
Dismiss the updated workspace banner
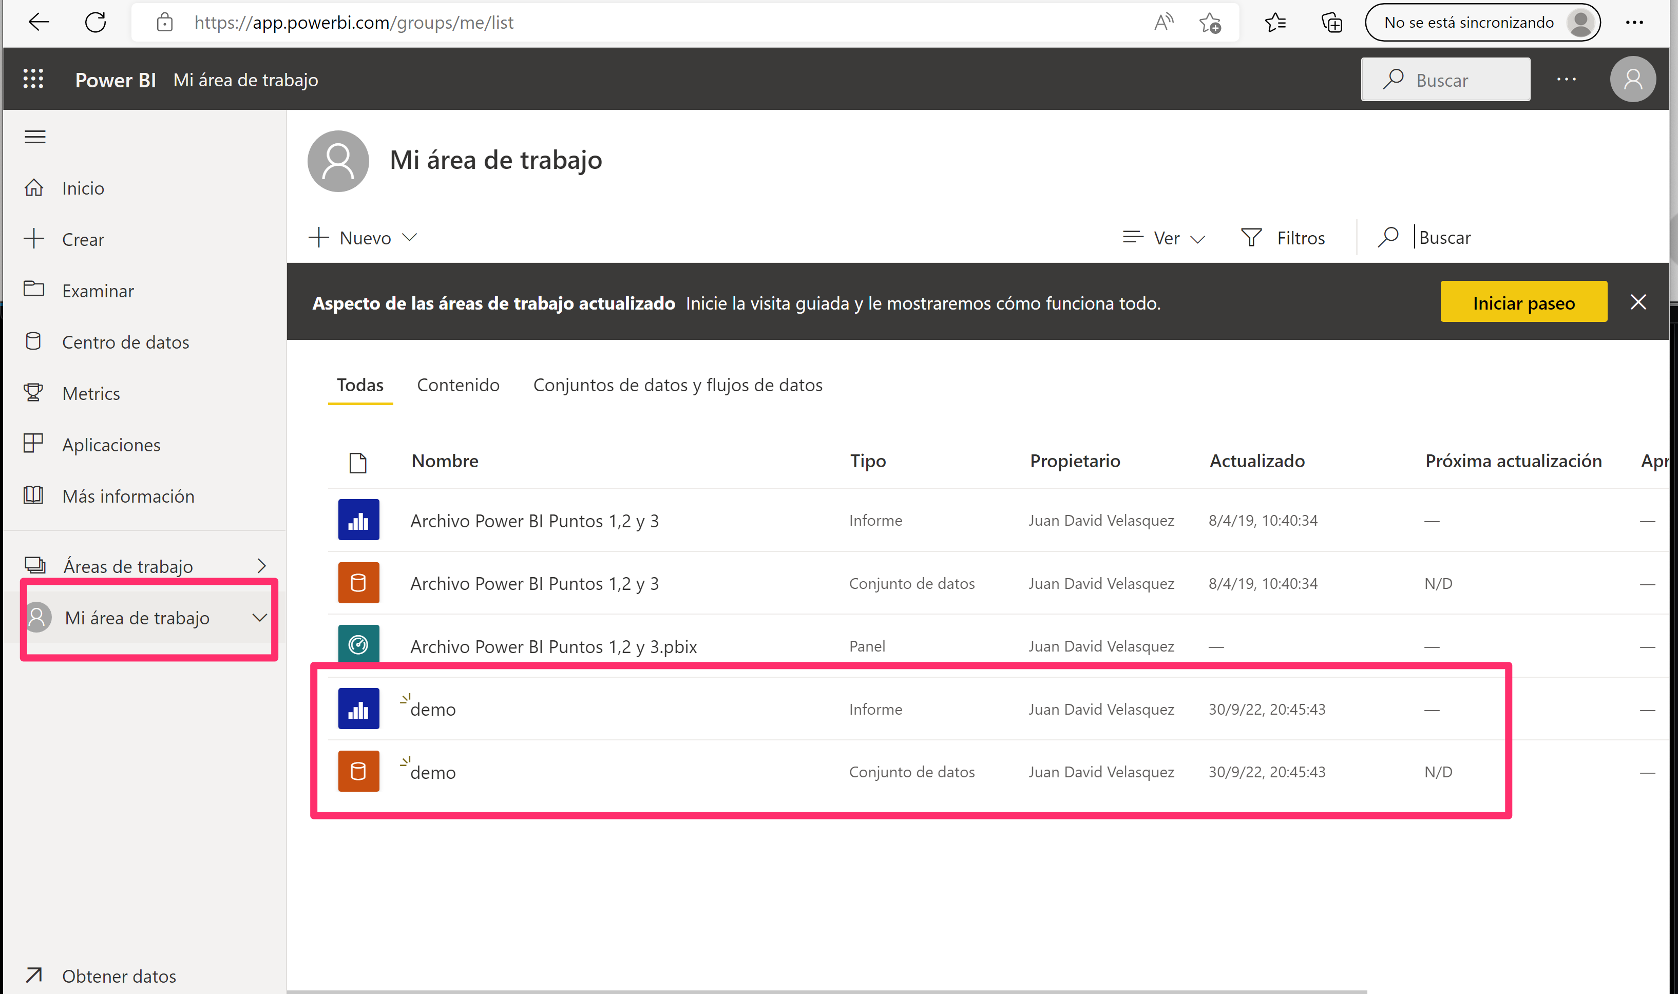point(1638,302)
